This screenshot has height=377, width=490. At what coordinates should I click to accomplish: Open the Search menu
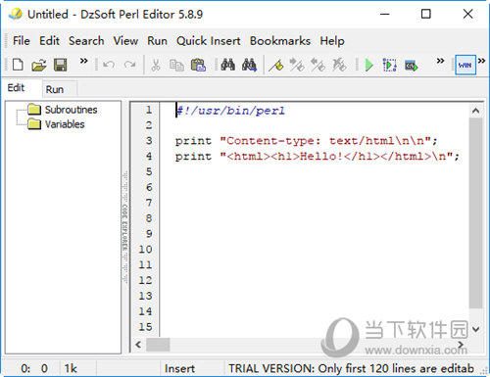(x=86, y=41)
